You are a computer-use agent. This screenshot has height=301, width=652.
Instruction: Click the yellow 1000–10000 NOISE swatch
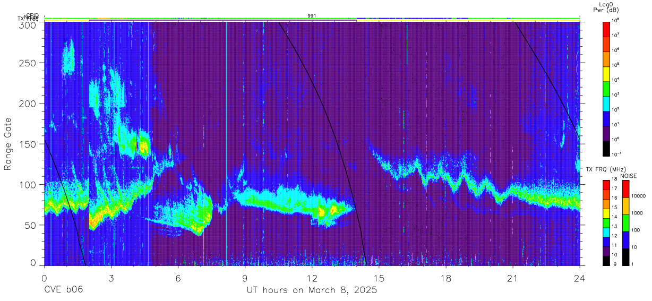click(625, 206)
